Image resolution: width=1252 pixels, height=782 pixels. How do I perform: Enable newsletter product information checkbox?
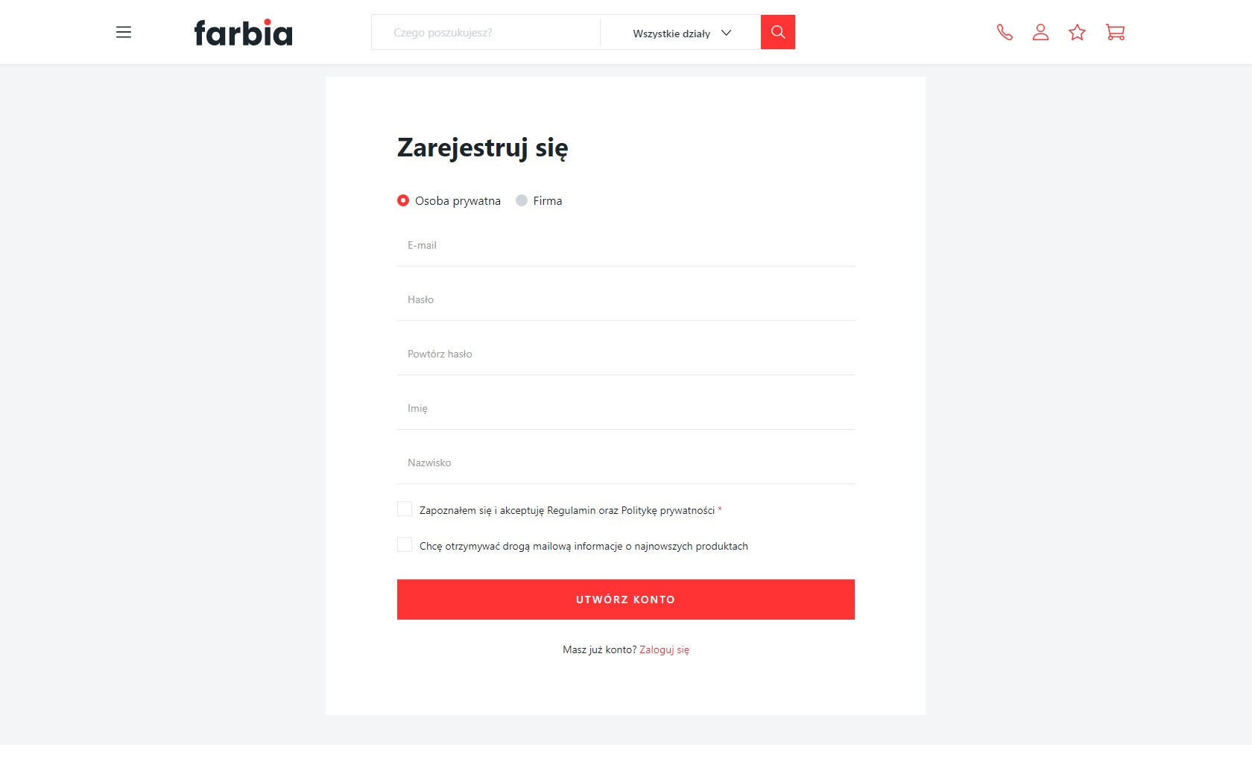pos(405,544)
